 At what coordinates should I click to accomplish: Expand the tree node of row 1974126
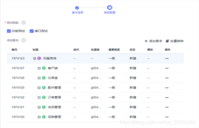(x=39, y=78)
